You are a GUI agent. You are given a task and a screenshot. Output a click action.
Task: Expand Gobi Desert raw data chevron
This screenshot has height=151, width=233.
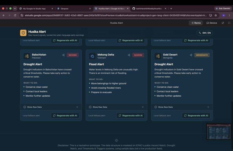(x=208, y=107)
